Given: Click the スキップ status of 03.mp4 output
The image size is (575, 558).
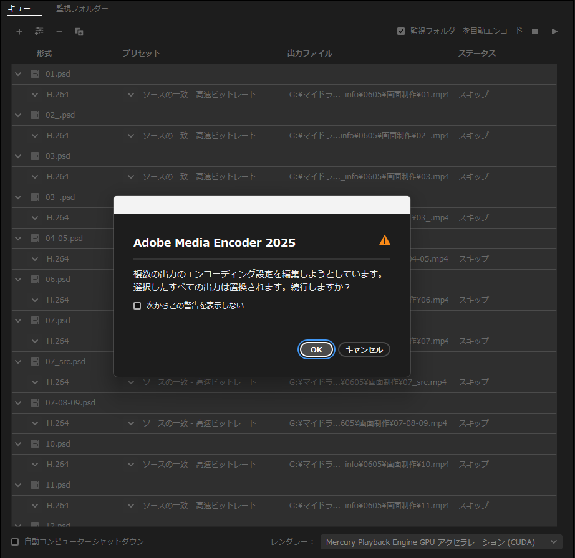Looking at the screenshot, I should [473, 176].
